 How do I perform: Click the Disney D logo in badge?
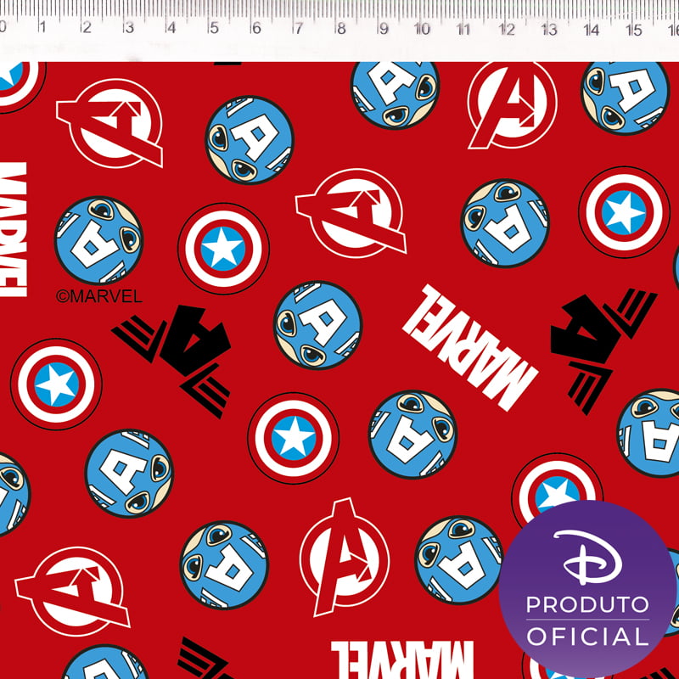pyautogui.click(x=587, y=558)
